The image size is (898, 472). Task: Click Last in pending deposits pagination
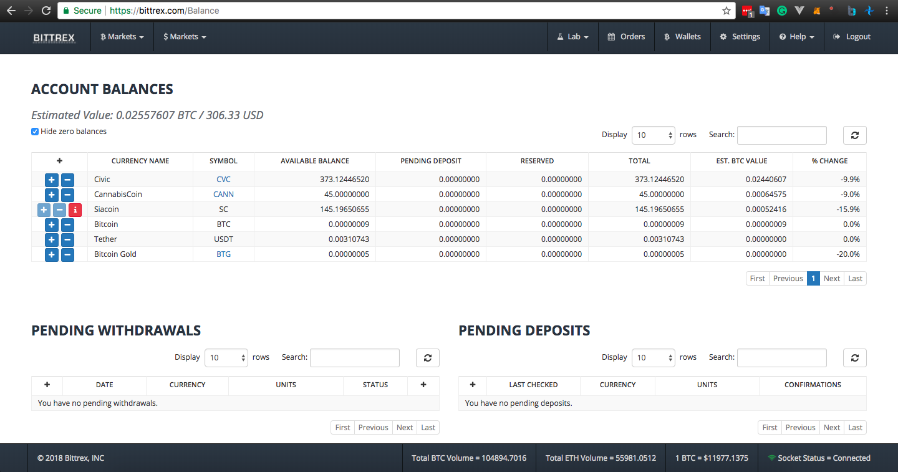pos(856,428)
